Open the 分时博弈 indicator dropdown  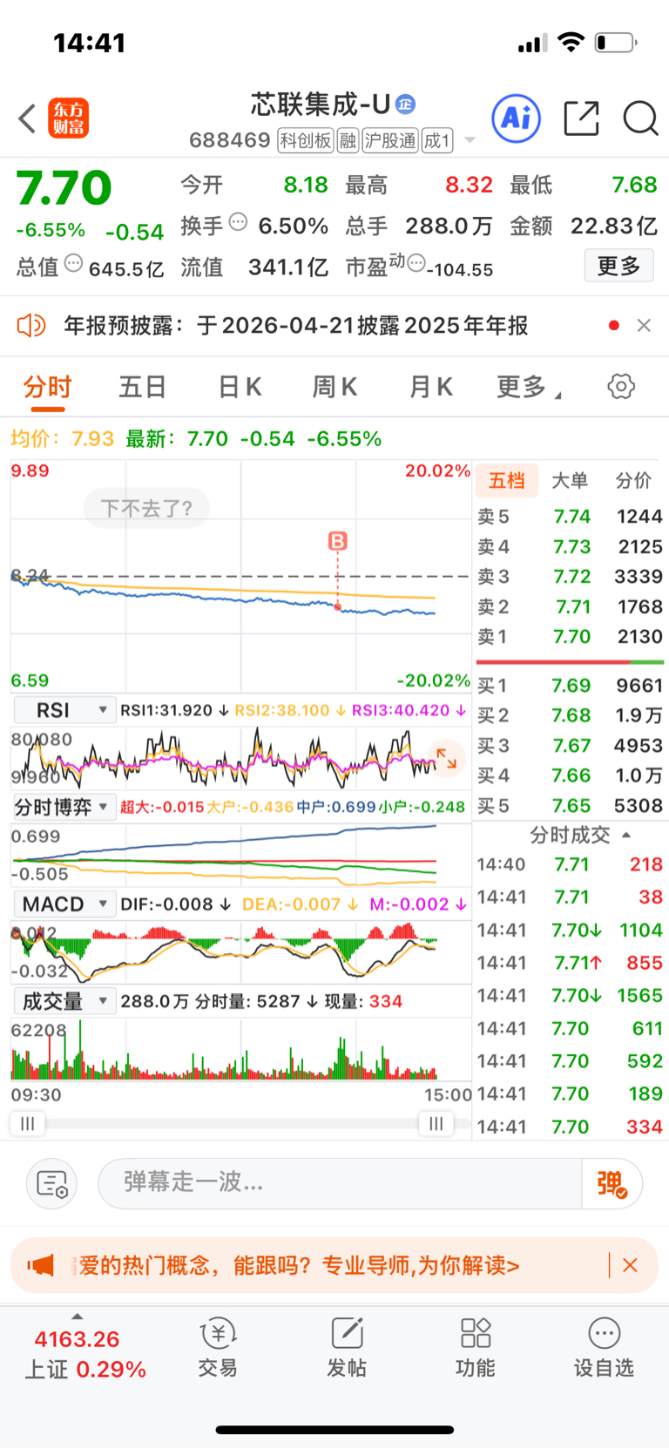63,807
